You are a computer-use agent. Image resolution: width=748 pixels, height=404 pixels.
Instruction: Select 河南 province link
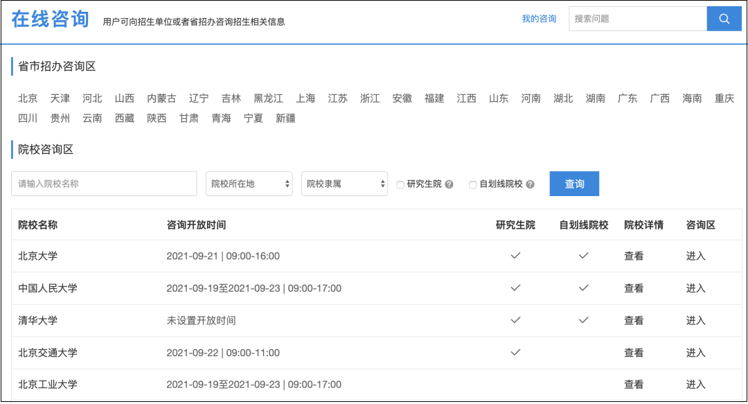(x=531, y=98)
